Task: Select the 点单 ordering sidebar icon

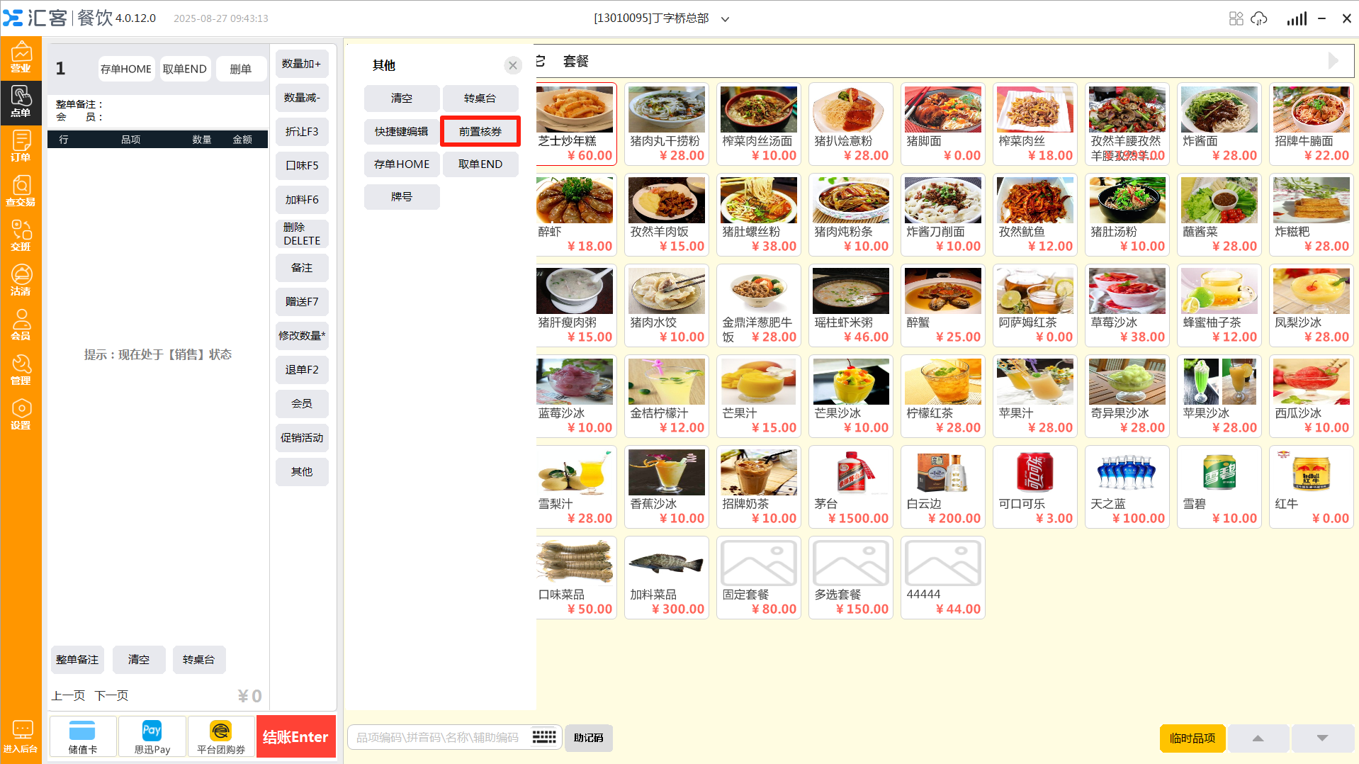Action: click(x=21, y=103)
